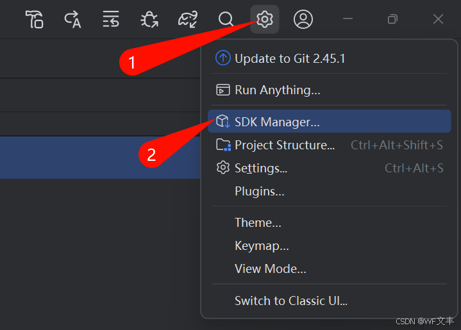Choose Run Anything... from the menu
The width and height of the screenshot is (461, 330).
277,90
